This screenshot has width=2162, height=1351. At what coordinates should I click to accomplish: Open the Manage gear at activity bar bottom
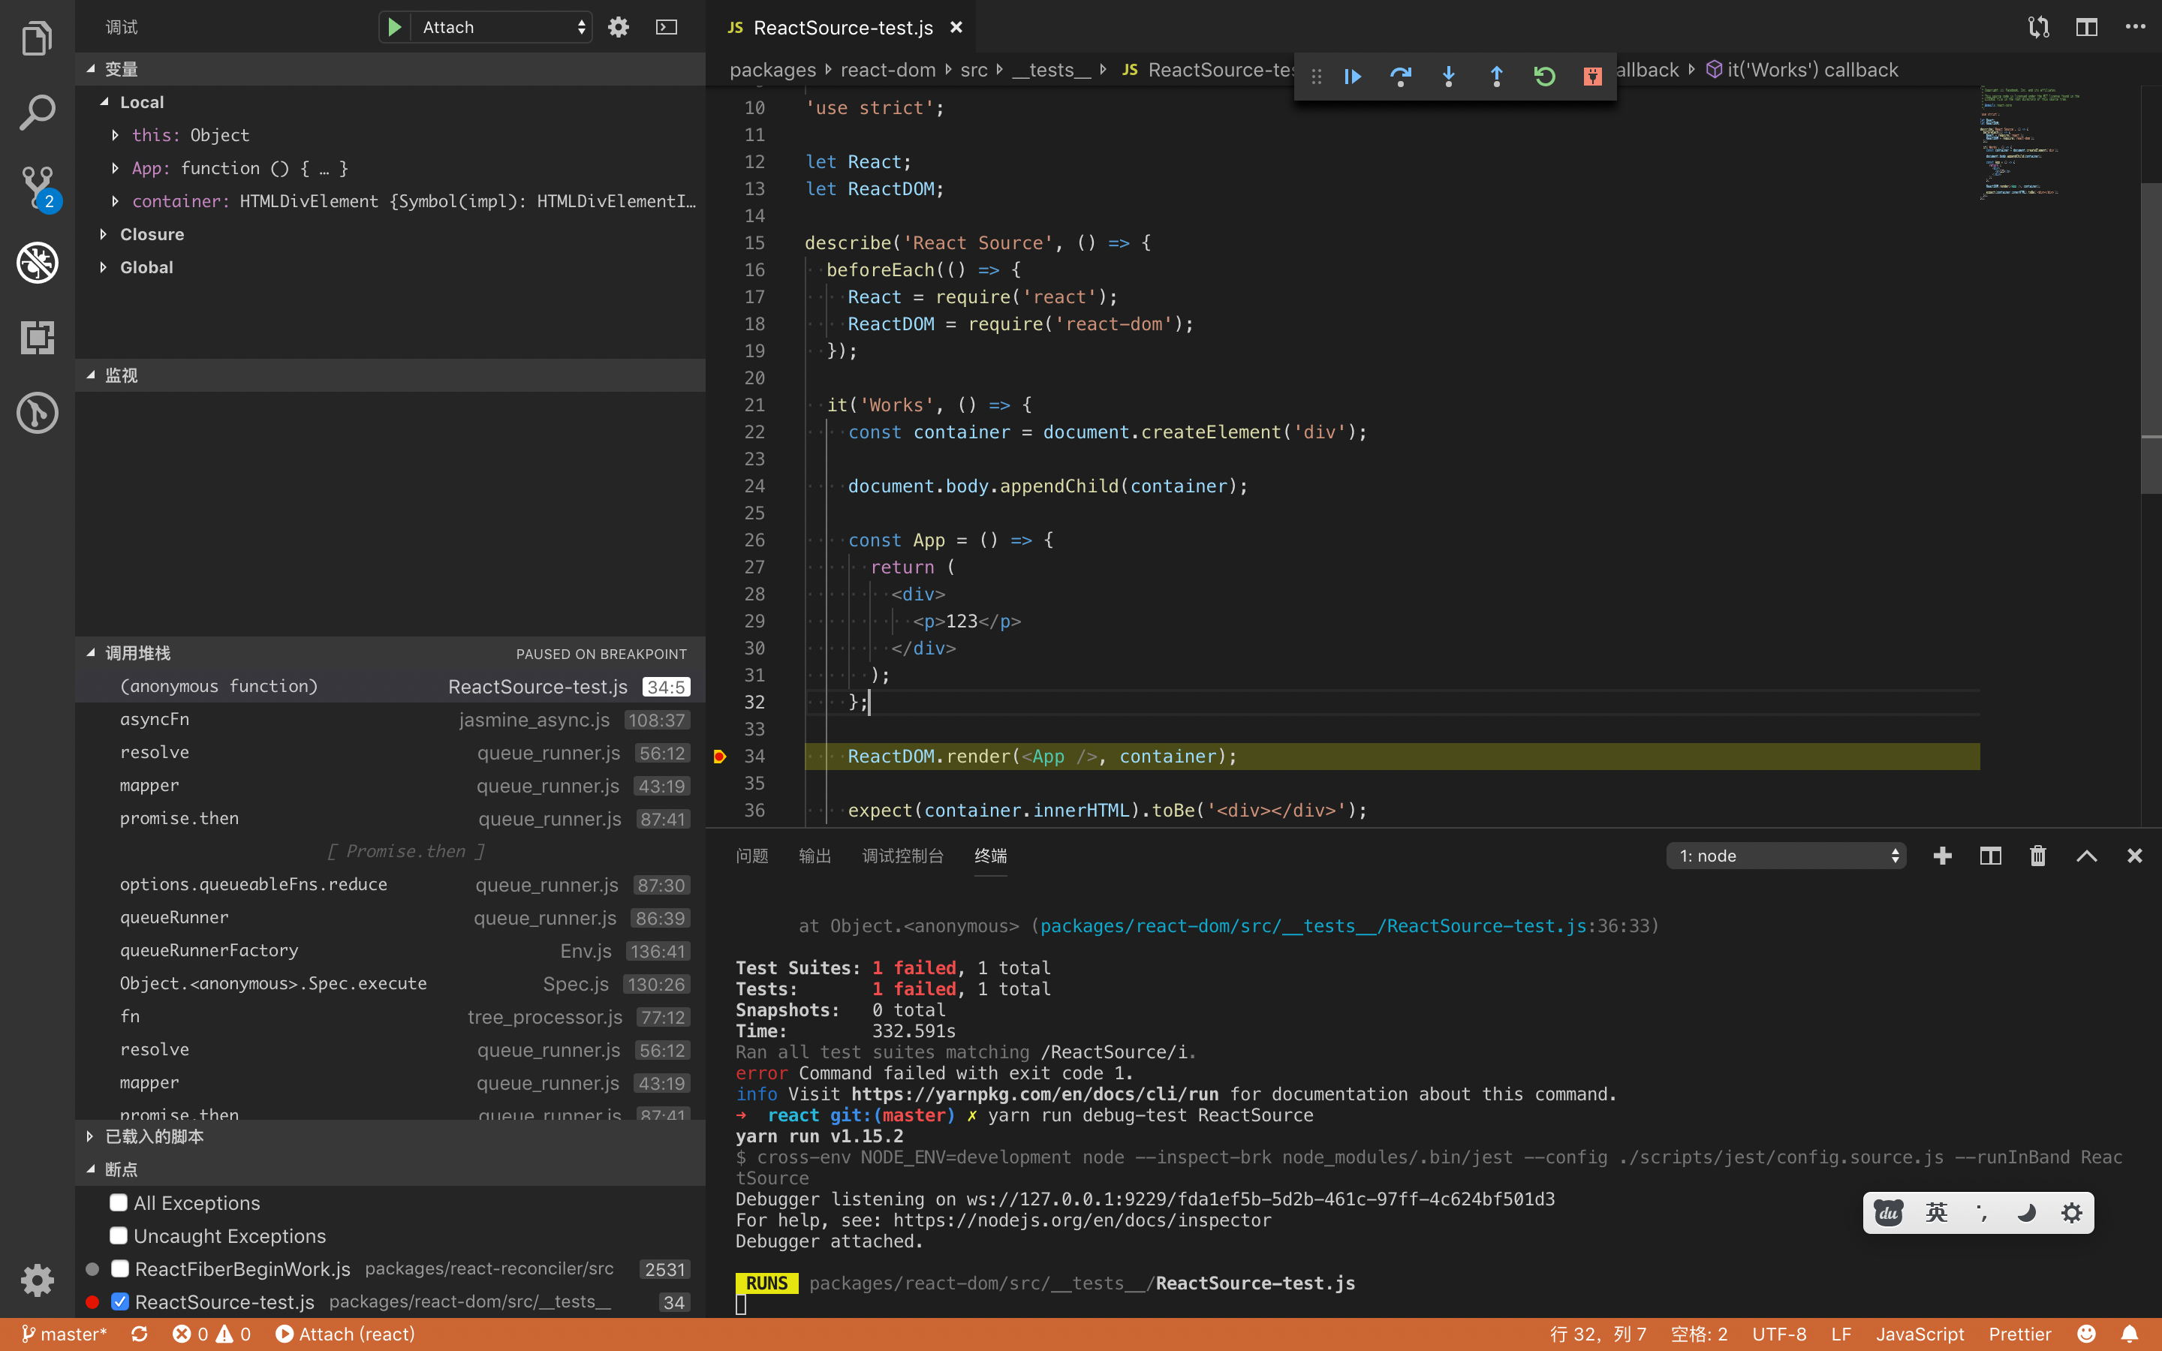coord(37,1280)
